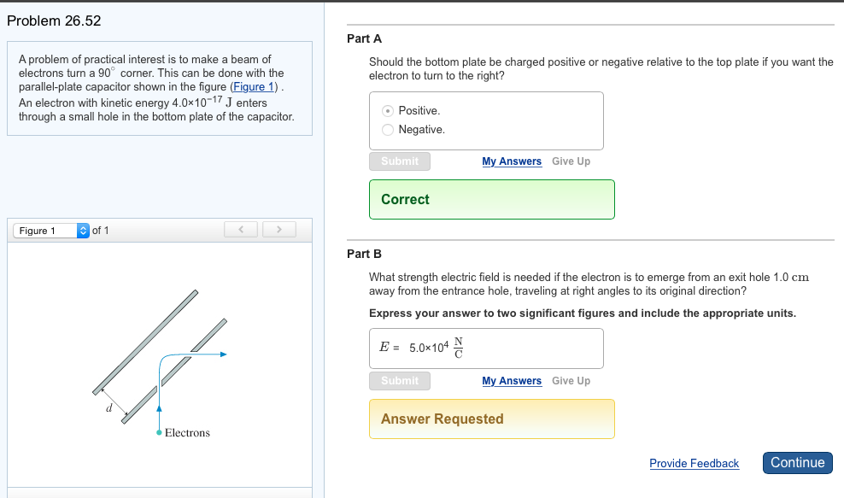
Task: Click the Answer Requested banner
Action: tap(491, 419)
